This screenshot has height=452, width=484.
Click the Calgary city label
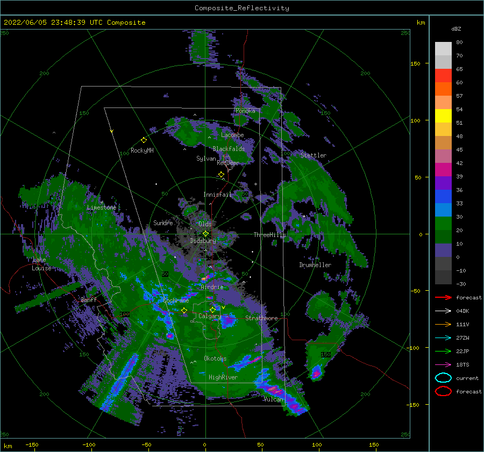(x=210, y=316)
